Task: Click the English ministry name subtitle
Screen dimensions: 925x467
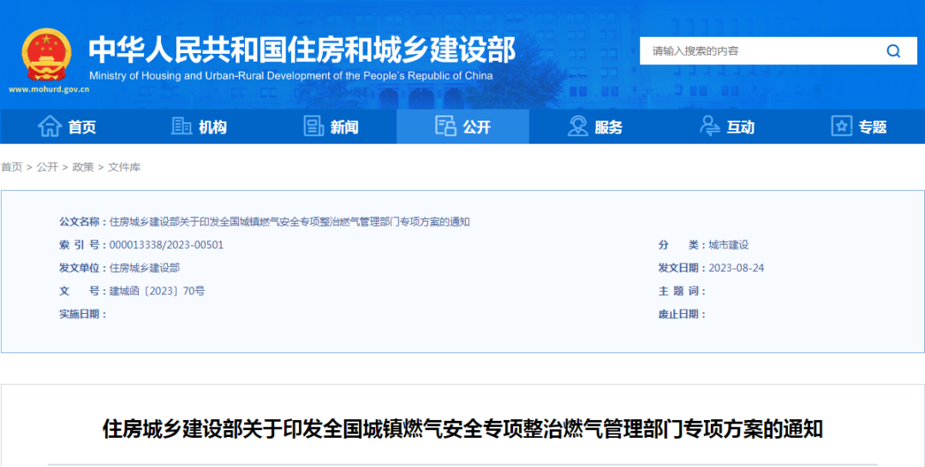Action: [x=291, y=76]
